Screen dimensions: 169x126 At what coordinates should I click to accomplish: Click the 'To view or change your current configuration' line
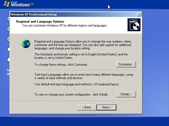click(x=71, y=94)
